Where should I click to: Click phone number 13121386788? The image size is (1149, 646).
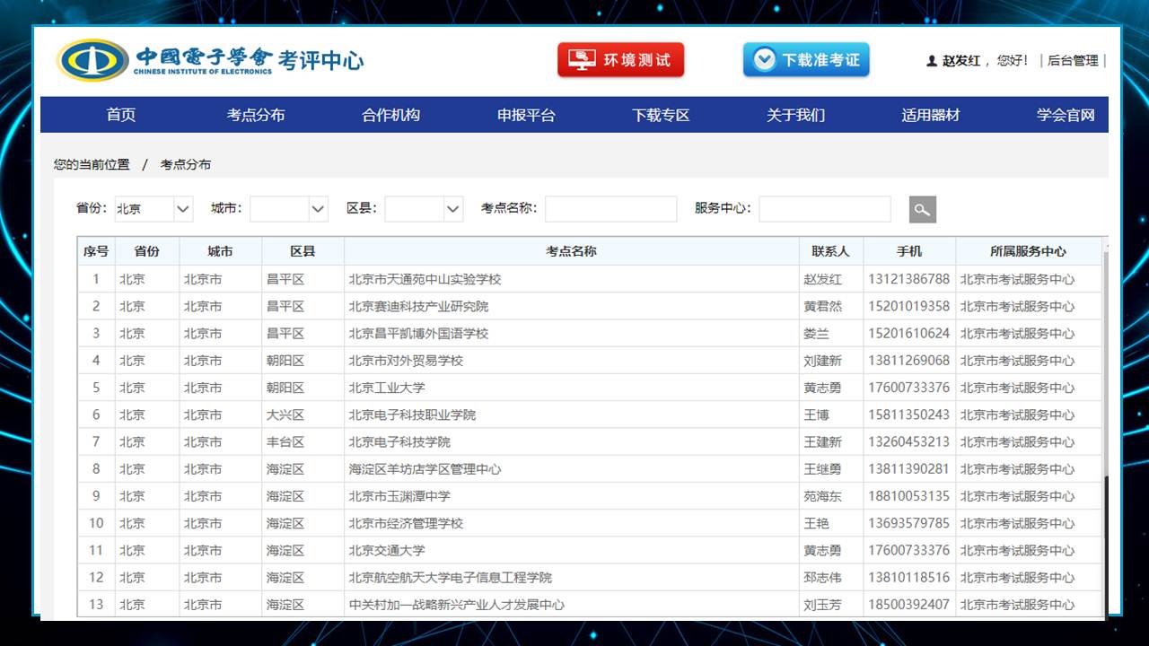click(x=908, y=279)
